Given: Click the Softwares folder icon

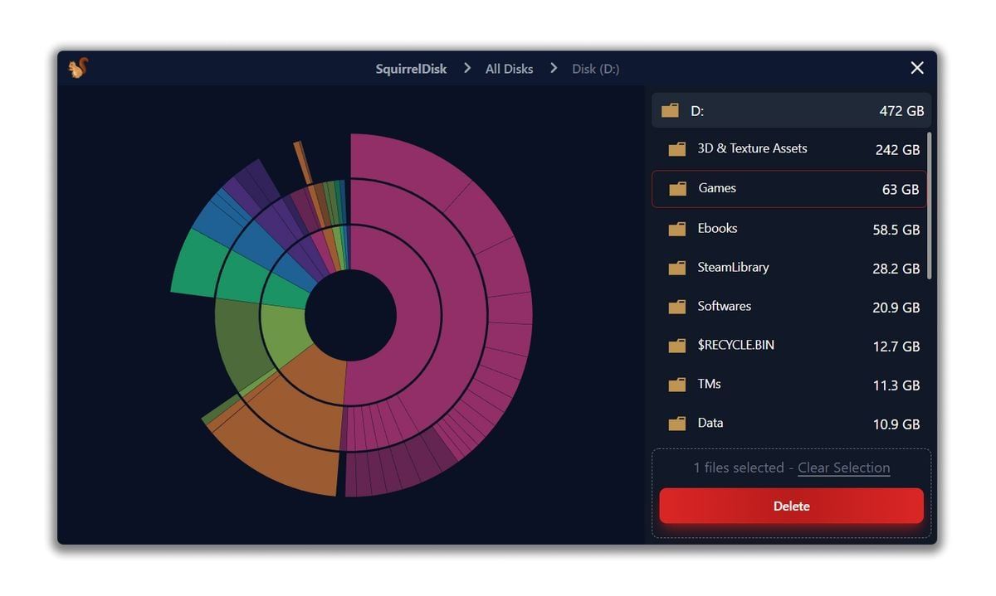Looking at the screenshot, I should [677, 307].
